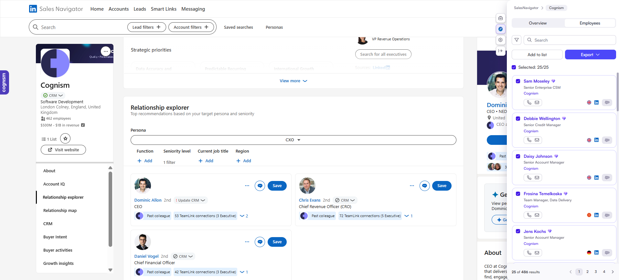The image size is (619, 280).
Task: Uncheck the Selected 25/25 checkbox
Action: (x=514, y=67)
